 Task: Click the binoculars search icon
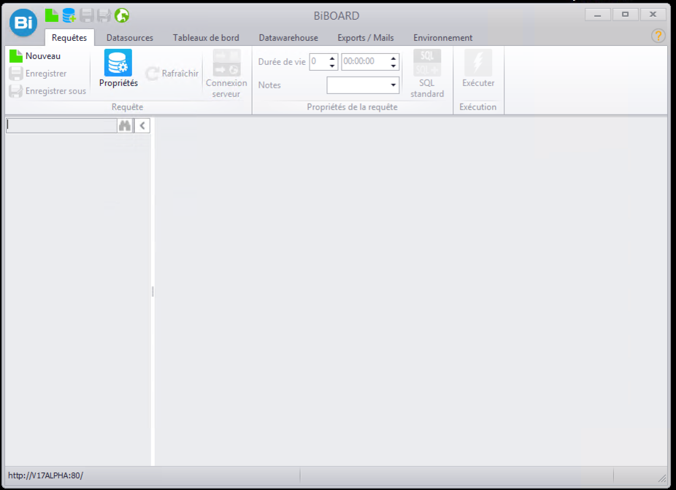(125, 125)
